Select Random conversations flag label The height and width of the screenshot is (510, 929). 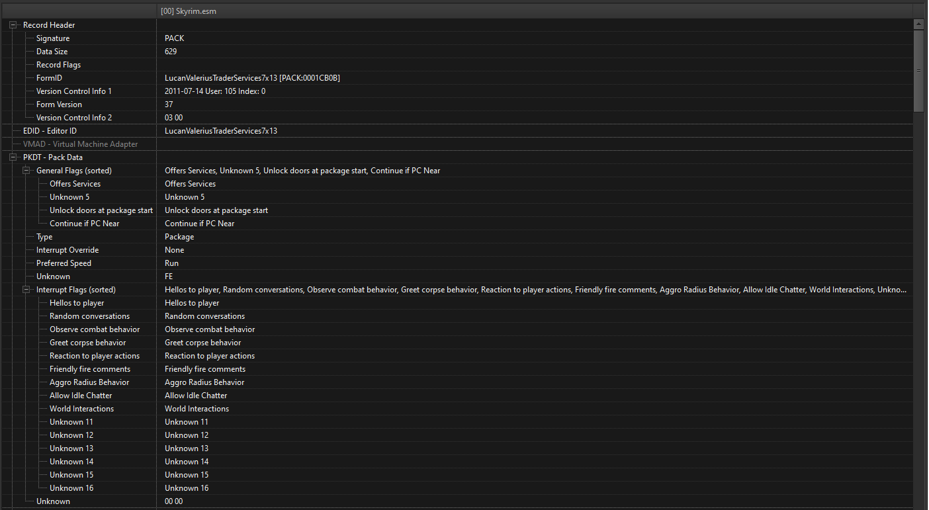tap(90, 316)
